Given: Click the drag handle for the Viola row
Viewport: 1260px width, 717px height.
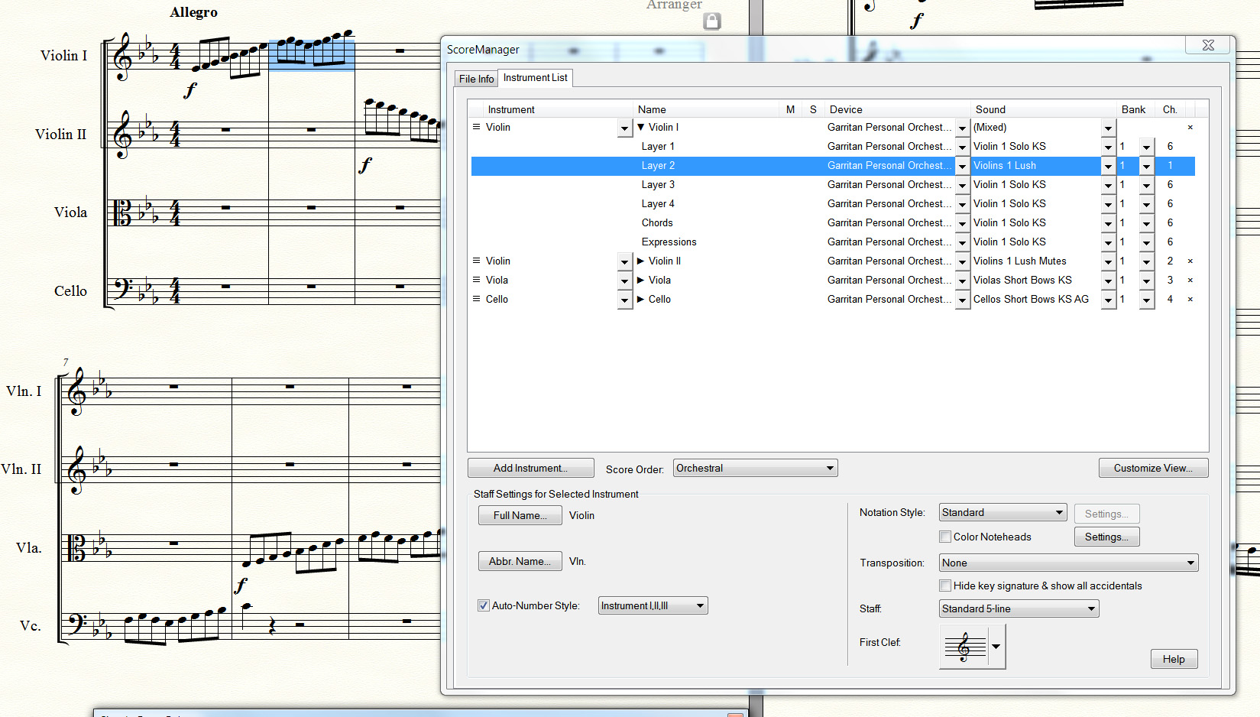Looking at the screenshot, I should coord(476,280).
